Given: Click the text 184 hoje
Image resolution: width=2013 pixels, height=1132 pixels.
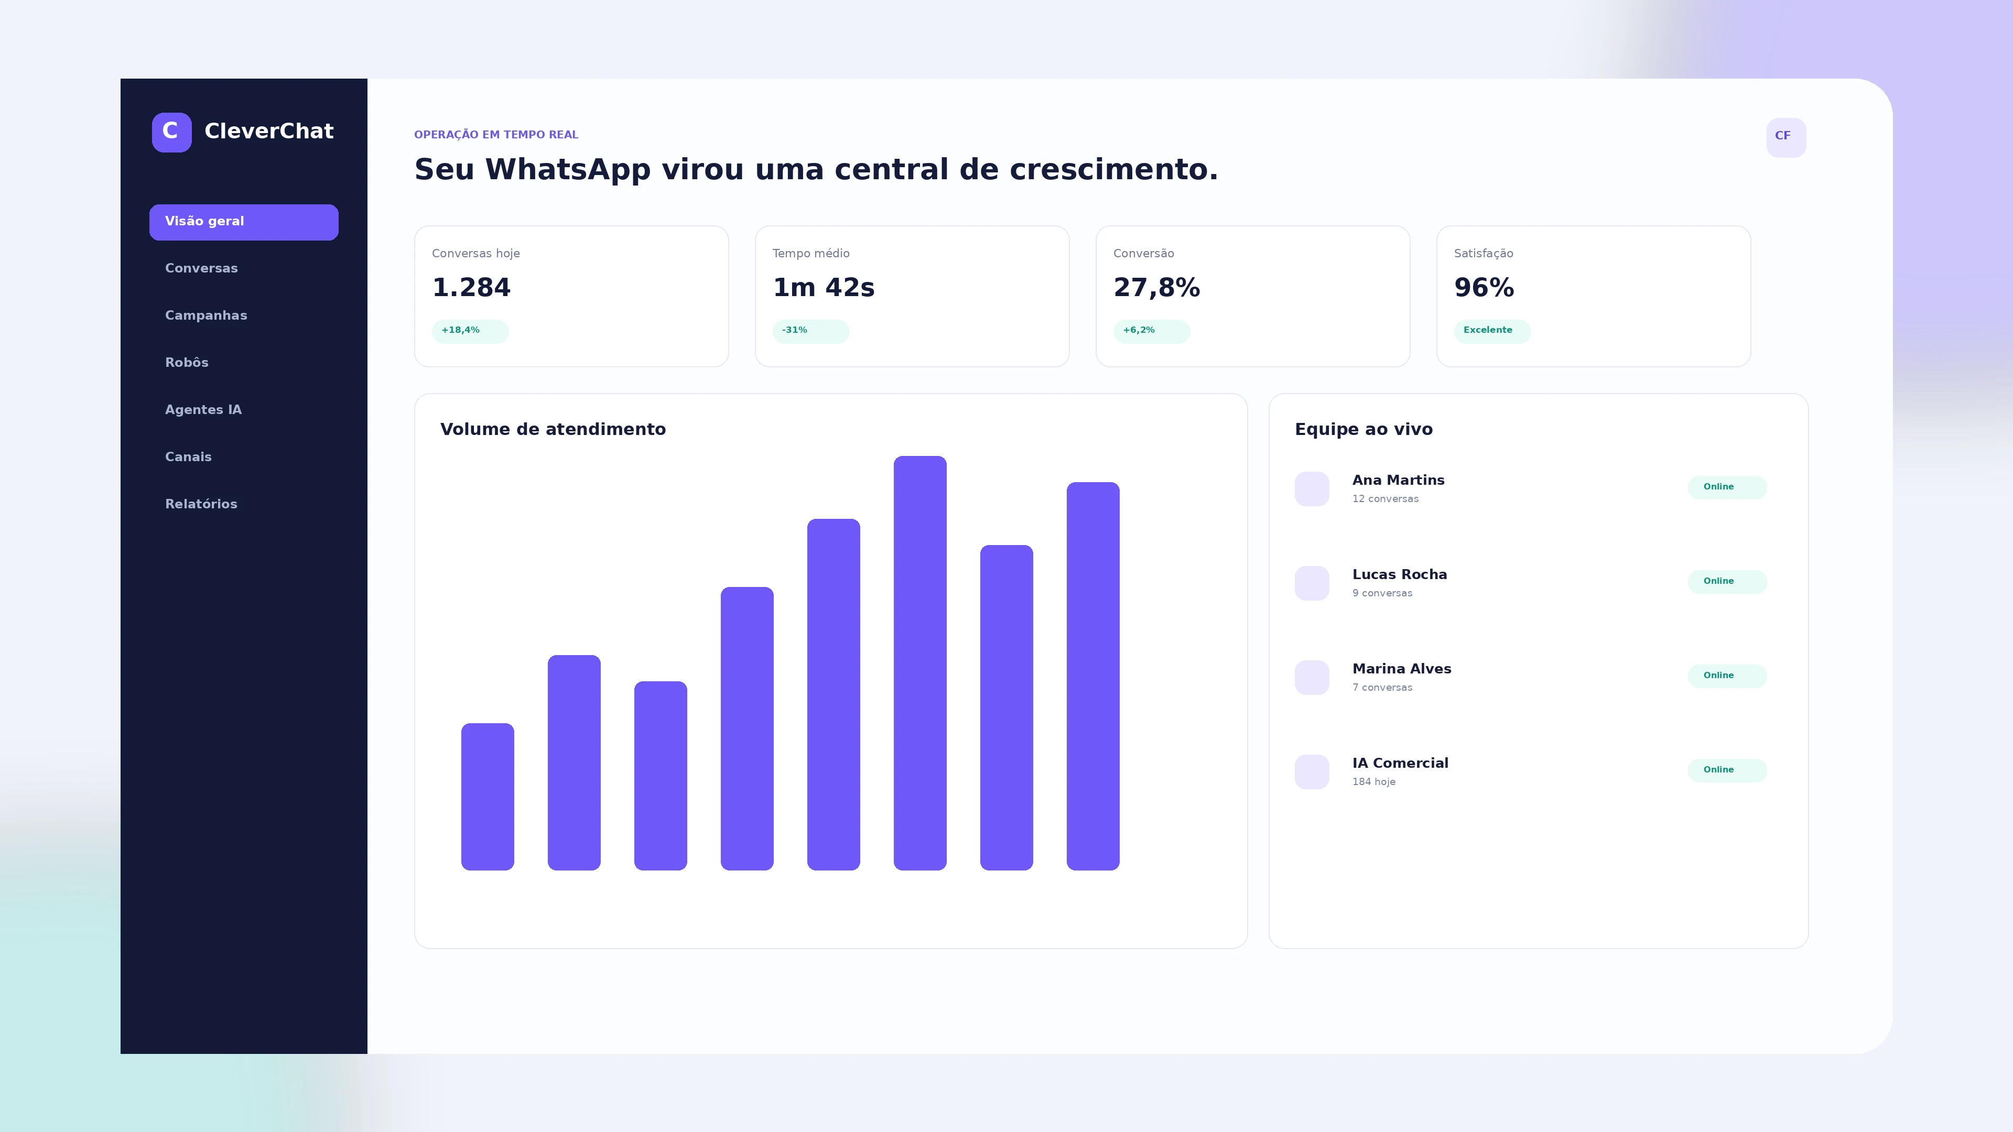Looking at the screenshot, I should [1374, 782].
